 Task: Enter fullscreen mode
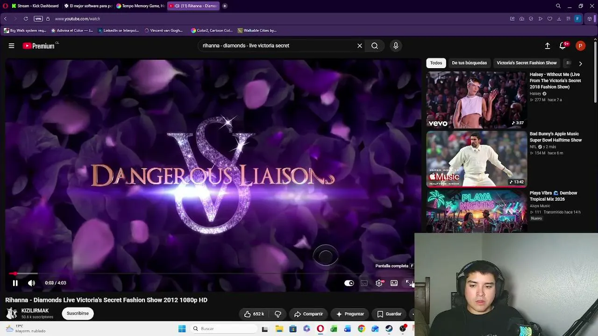coord(408,283)
